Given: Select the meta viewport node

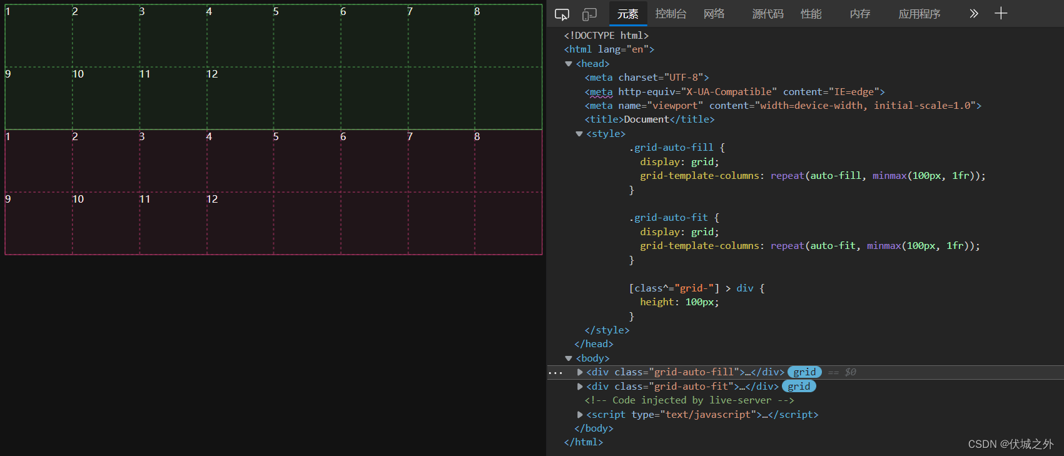Looking at the screenshot, I should (783, 106).
